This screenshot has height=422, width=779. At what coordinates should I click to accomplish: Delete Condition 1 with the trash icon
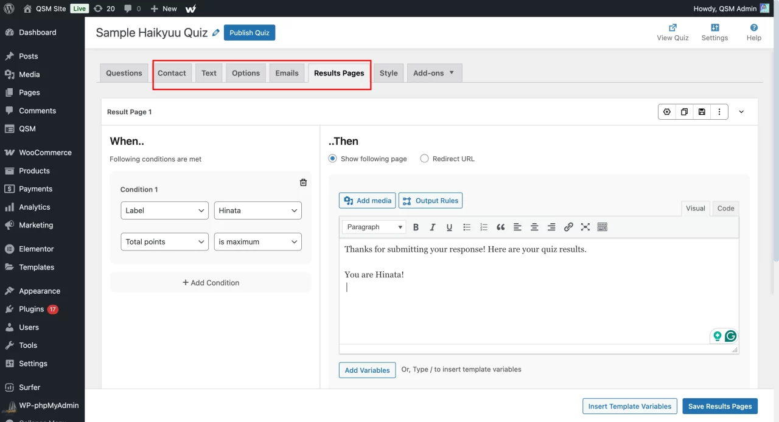pos(303,182)
